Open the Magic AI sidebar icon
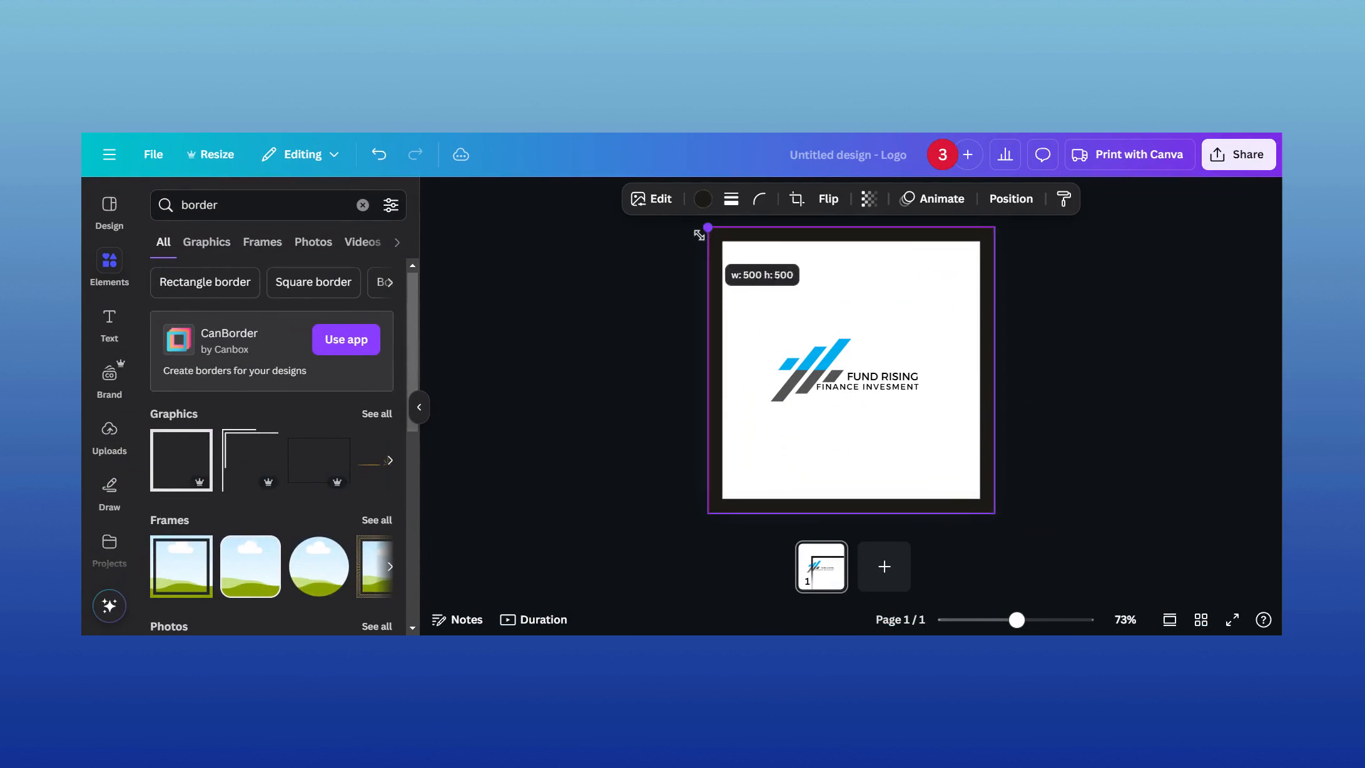This screenshot has width=1365, height=768. pos(109,605)
